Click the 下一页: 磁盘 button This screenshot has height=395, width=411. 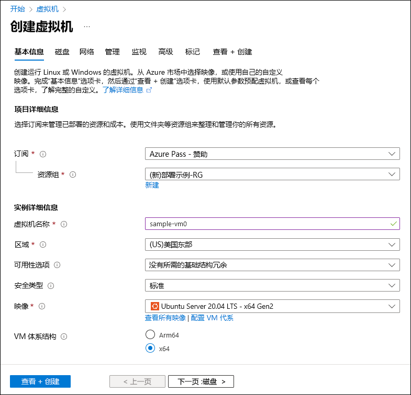click(x=201, y=381)
